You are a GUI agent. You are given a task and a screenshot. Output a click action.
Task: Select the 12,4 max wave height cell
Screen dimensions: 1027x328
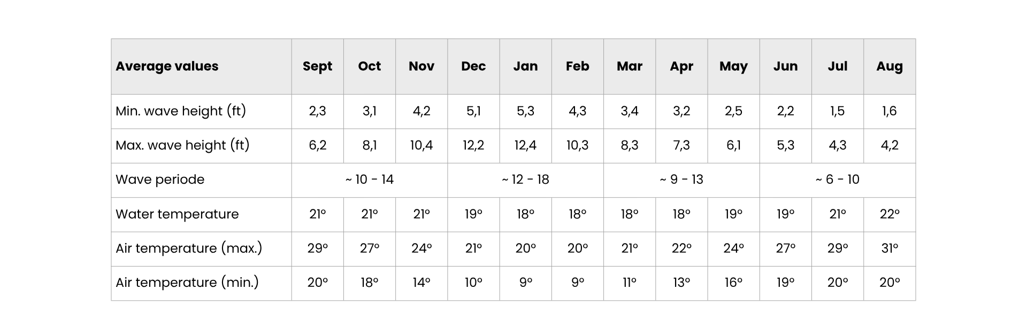click(525, 145)
